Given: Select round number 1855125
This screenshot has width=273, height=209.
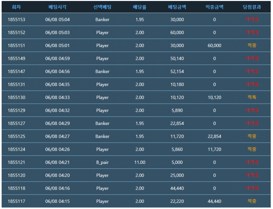Looking at the screenshot, I should [x=16, y=136].
